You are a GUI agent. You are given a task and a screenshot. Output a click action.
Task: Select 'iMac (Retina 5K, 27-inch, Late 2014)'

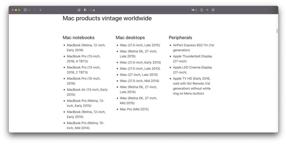tap(138, 89)
